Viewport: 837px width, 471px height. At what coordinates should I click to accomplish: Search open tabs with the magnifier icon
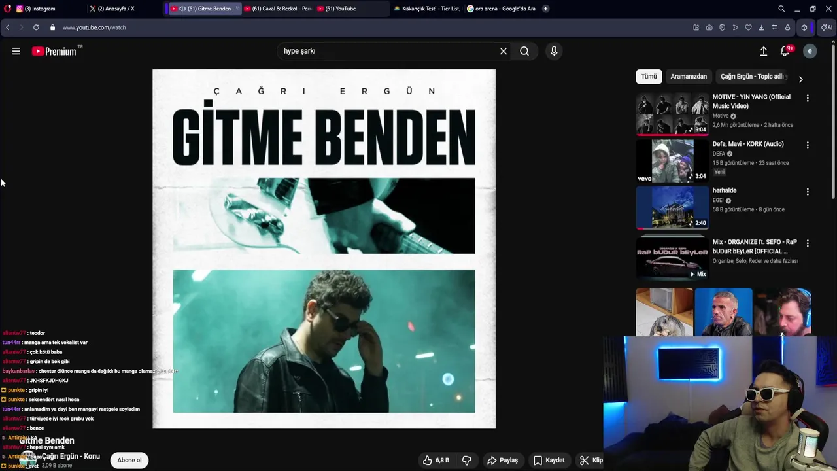pos(781,9)
